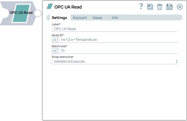Switch to the Account tab

tap(80, 18)
